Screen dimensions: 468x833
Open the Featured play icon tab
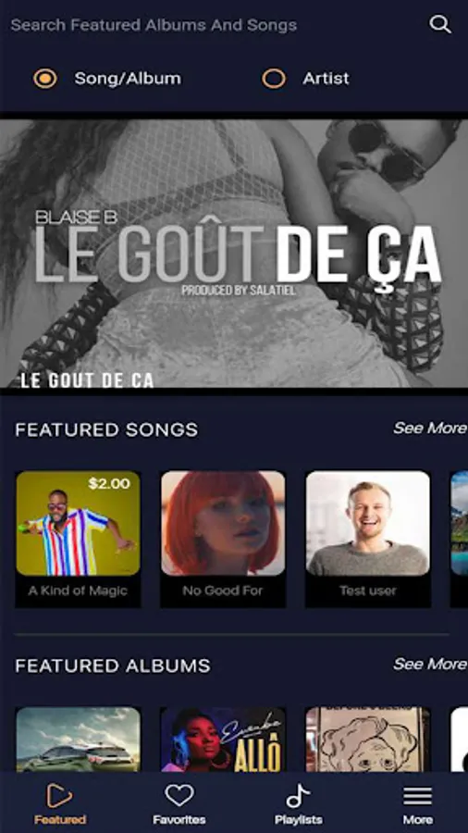[59, 796]
